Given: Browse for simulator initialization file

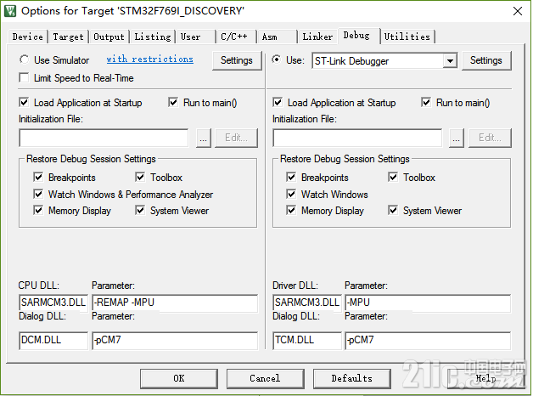Looking at the screenshot, I should [x=204, y=138].
